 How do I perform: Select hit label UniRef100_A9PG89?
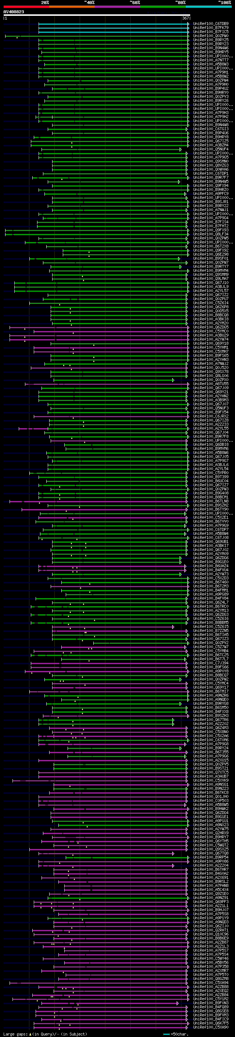[211, 594]
